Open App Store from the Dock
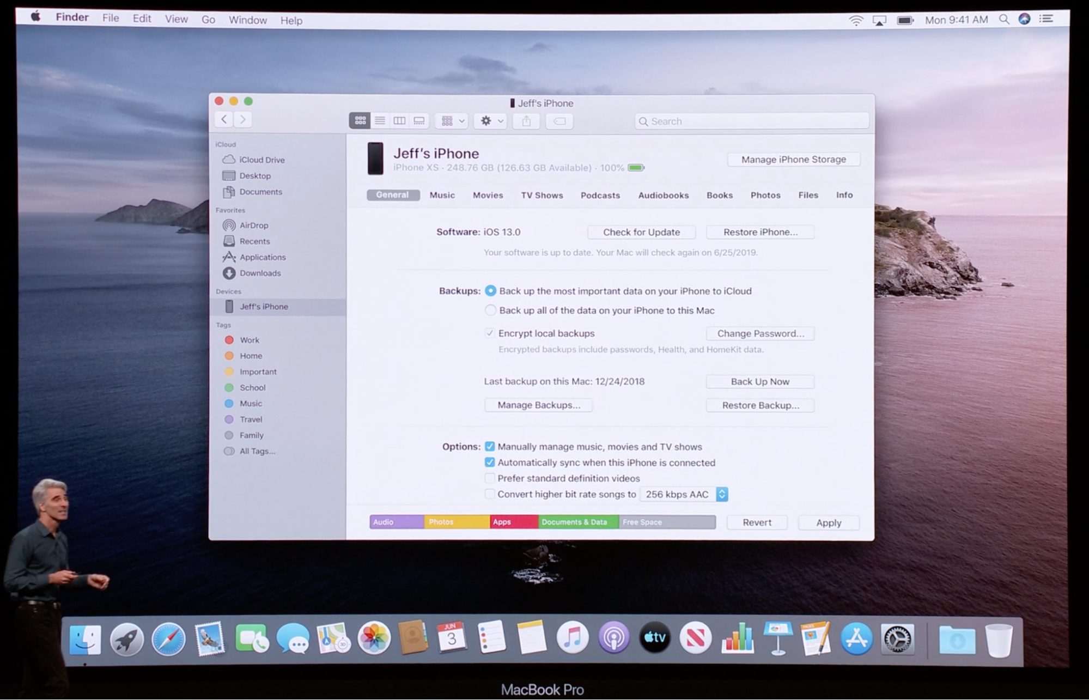 click(856, 638)
